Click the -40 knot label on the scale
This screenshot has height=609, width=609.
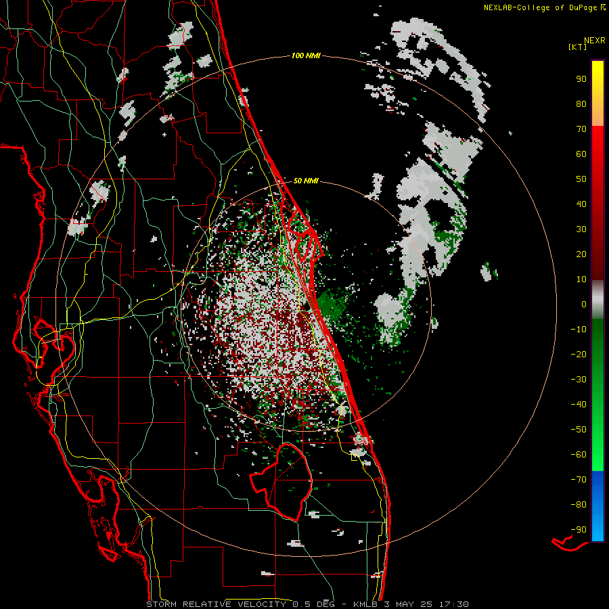click(x=579, y=405)
